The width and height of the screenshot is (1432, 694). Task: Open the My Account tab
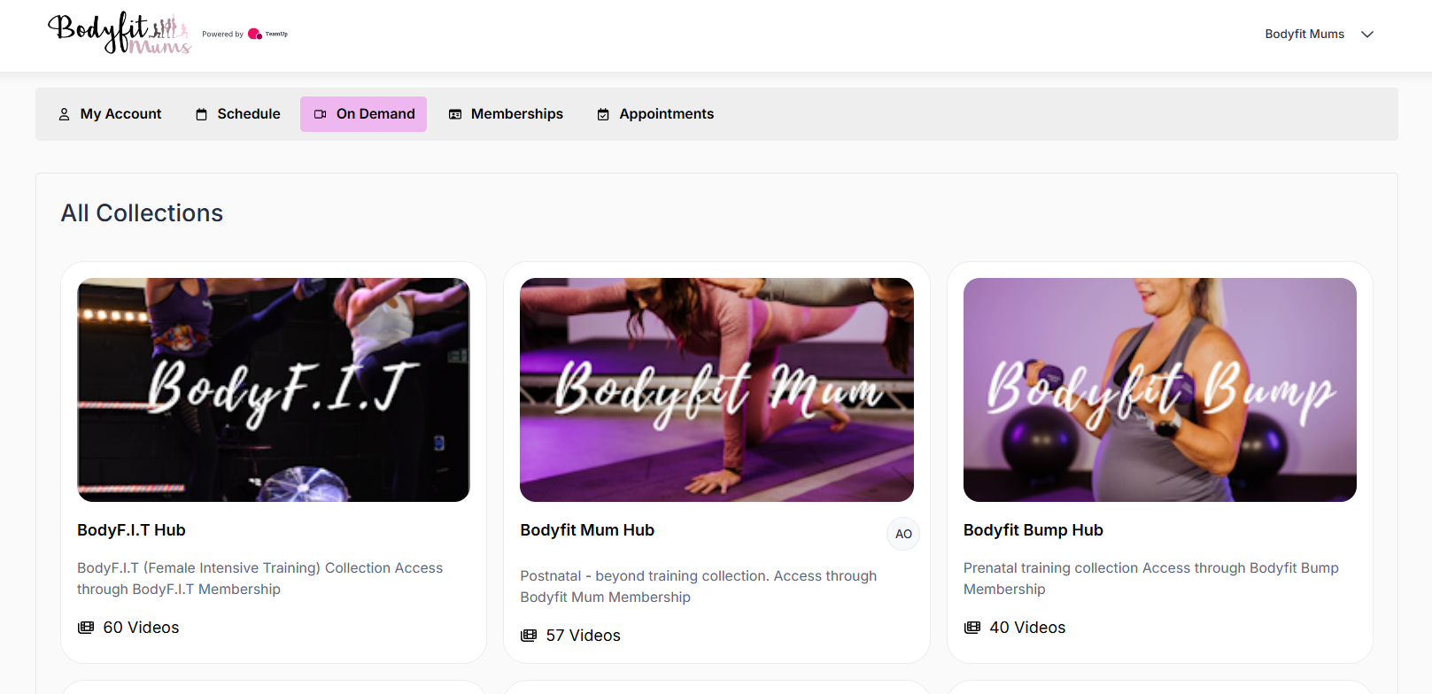(x=111, y=114)
